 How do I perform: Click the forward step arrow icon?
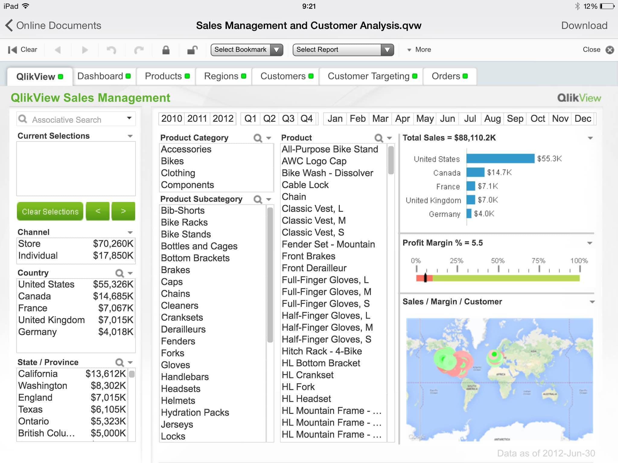[85, 50]
